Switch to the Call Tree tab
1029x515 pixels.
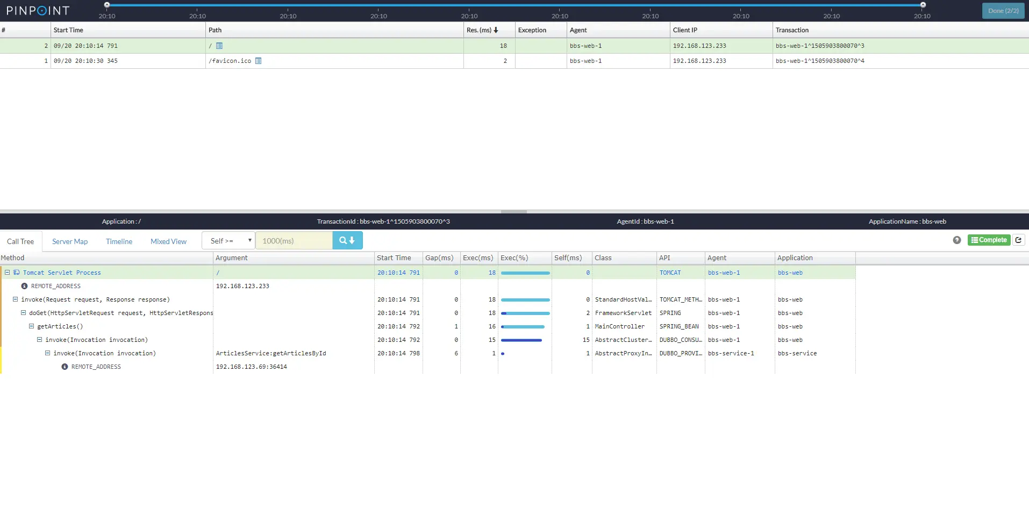20,241
